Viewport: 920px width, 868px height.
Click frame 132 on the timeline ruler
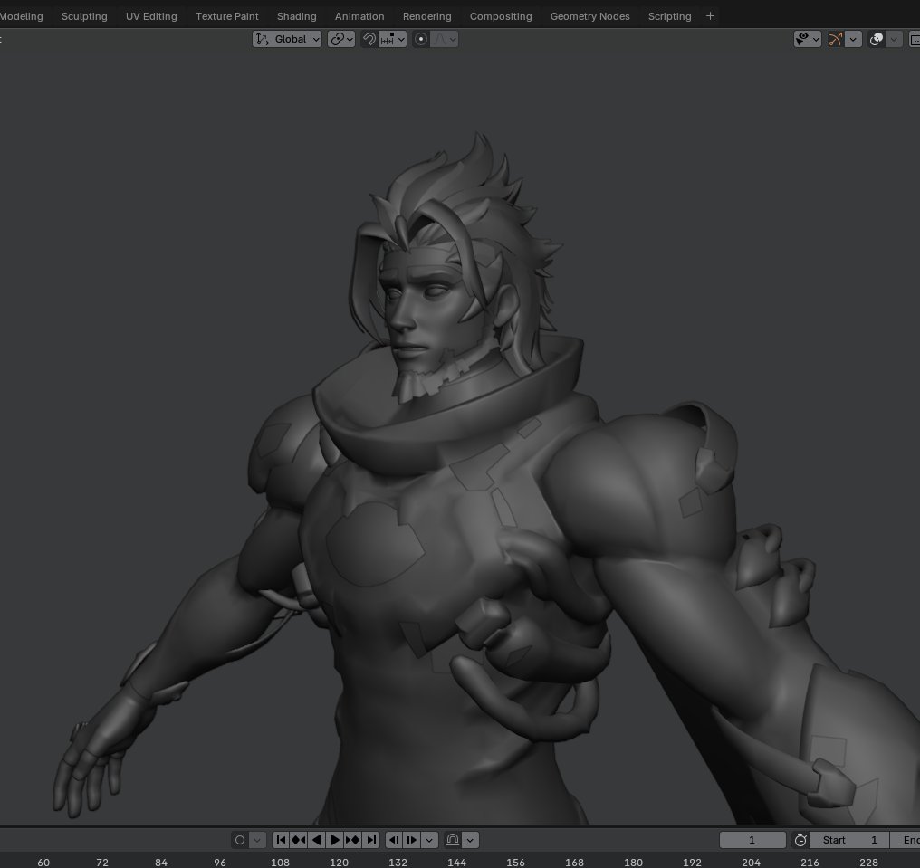tap(398, 863)
